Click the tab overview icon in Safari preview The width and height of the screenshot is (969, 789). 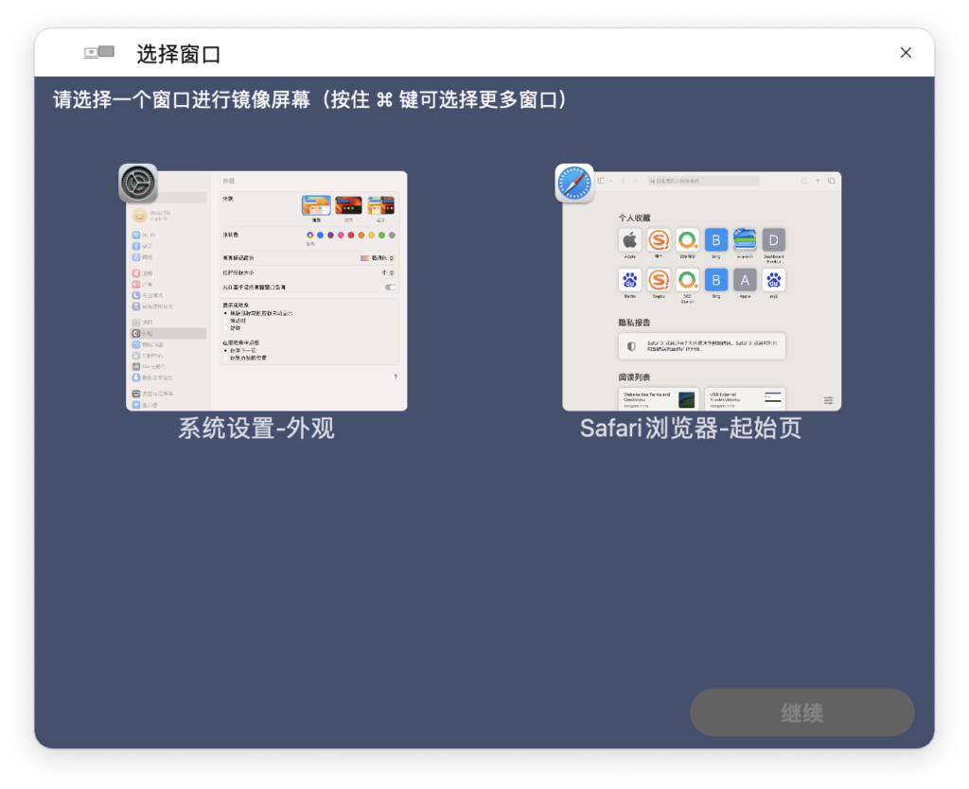(831, 181)
